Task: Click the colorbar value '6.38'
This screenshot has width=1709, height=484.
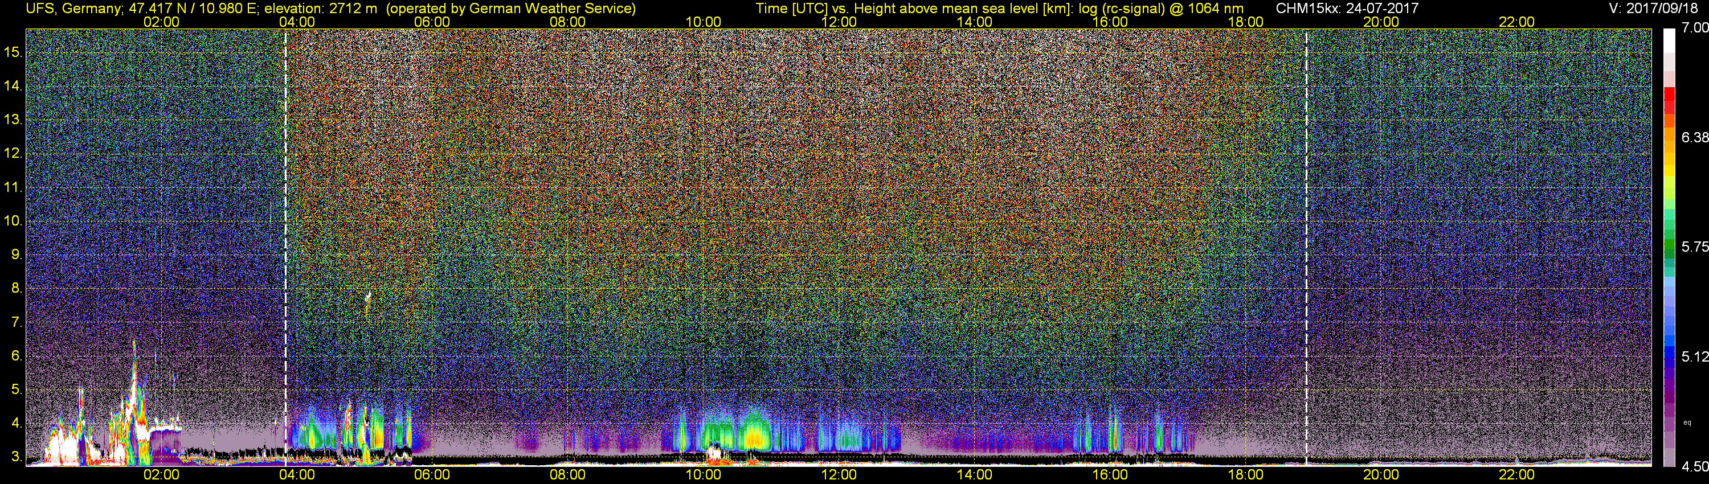Action: 1694,137
